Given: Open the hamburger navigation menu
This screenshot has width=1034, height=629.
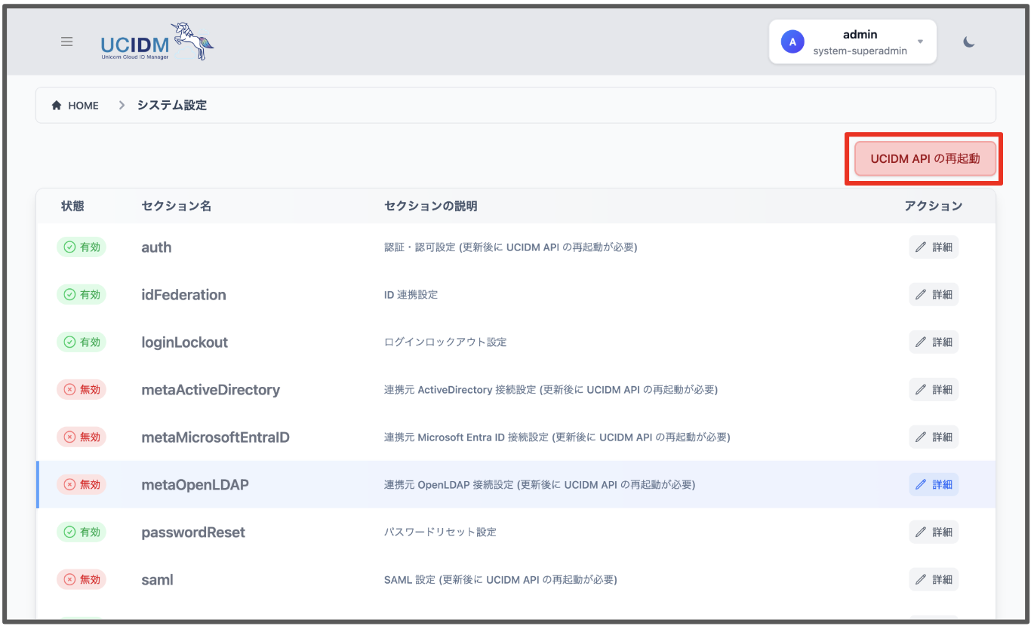Looking at the screenshot, I should pyautogui.click(x=67, y=41).
